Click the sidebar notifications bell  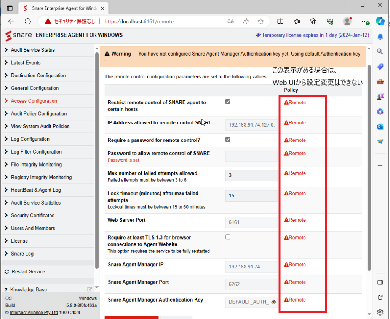[x=380, y=37]
